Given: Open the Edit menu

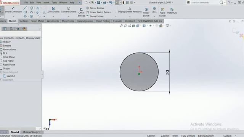Looking at the screenshot, I should [32, 3].
